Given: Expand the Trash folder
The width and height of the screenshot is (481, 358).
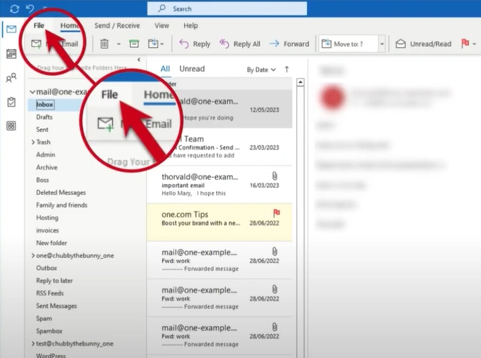Looking at the screenshot, I should (x=33, y=142).
